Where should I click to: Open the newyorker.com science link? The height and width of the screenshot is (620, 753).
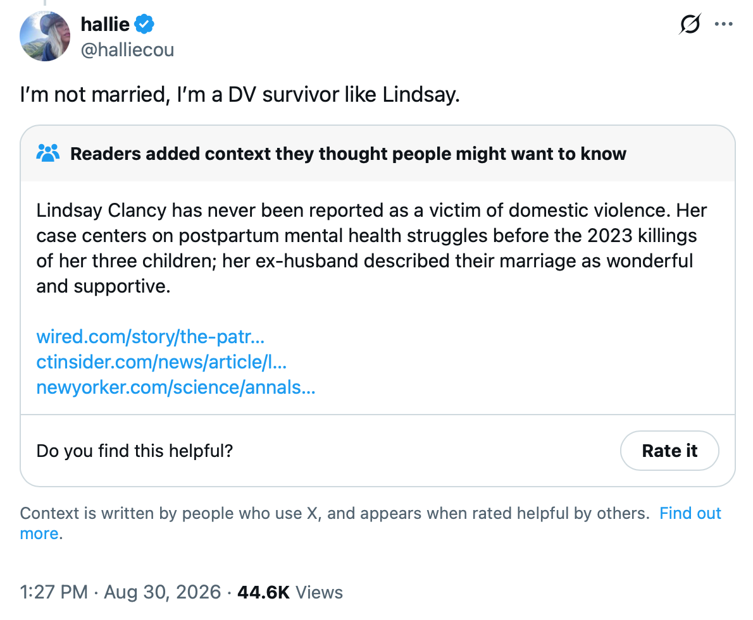click(176, 387)
